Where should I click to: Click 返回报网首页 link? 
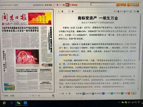click(38, 5)
